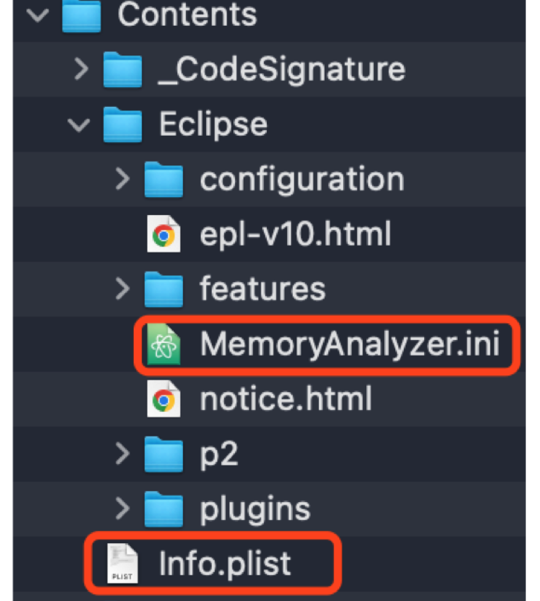Expand the _CodeSignature folder chevron
This screenshot has width=540, height=601.
point(81,69)
